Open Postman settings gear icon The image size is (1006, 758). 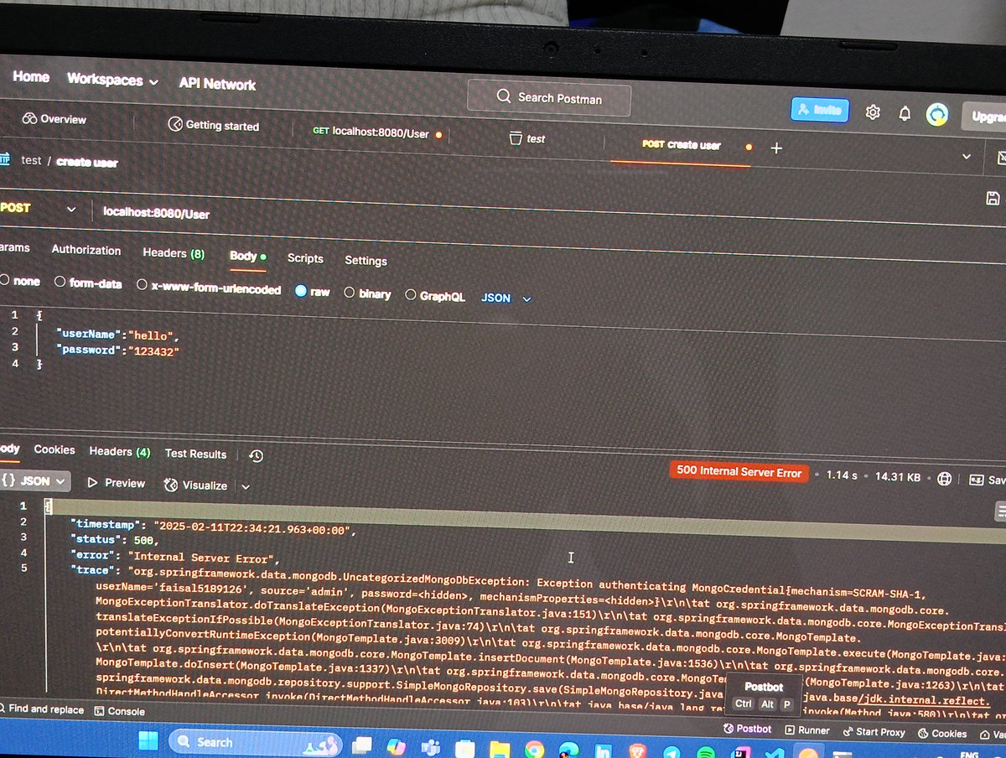pos(873,112)
